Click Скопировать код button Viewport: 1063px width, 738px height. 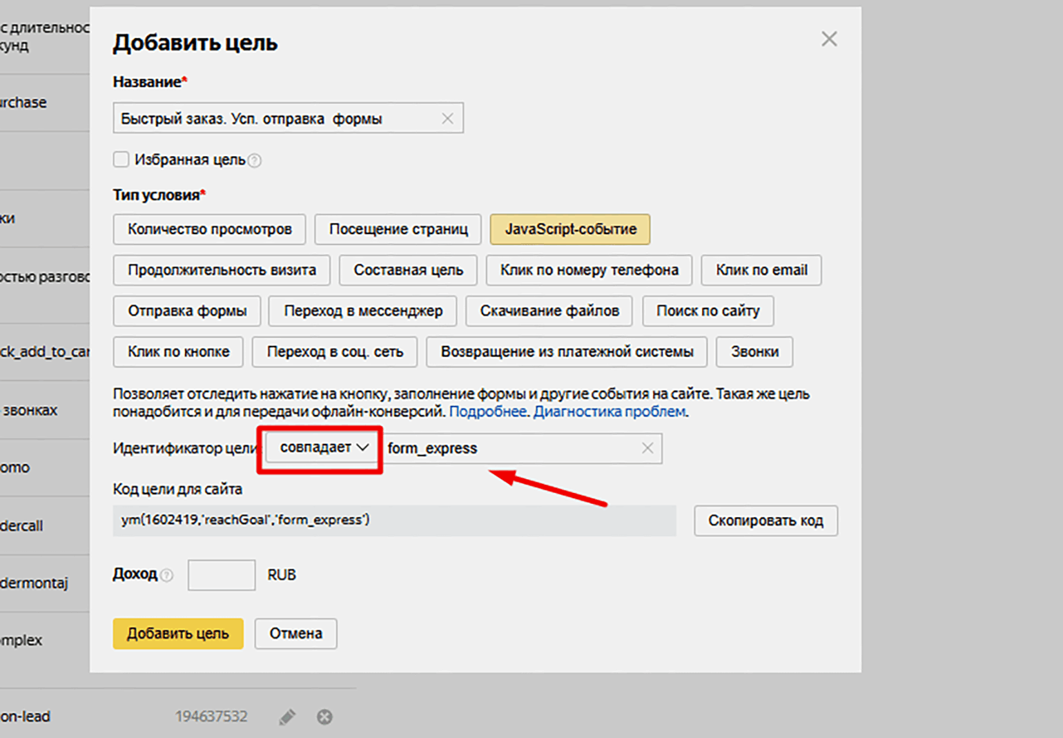coord(765,521)
